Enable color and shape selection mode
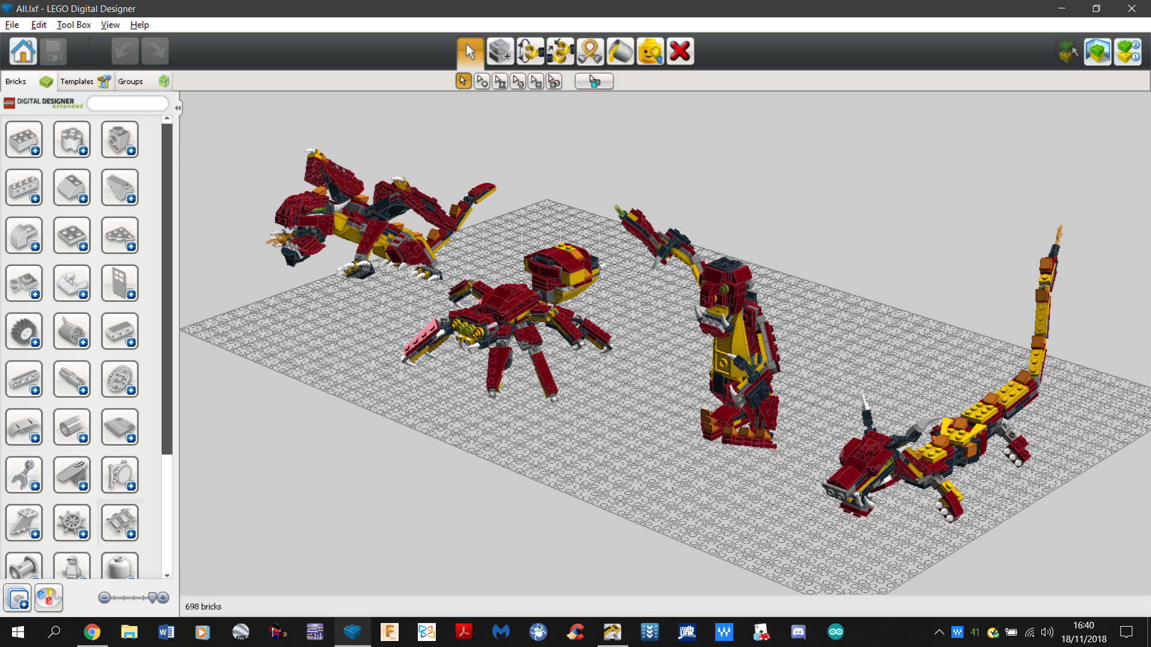The image size is (1151, 647). click(x=553, y=81)
